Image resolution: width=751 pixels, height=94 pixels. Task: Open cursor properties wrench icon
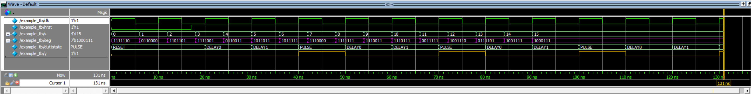click(12, 83)
